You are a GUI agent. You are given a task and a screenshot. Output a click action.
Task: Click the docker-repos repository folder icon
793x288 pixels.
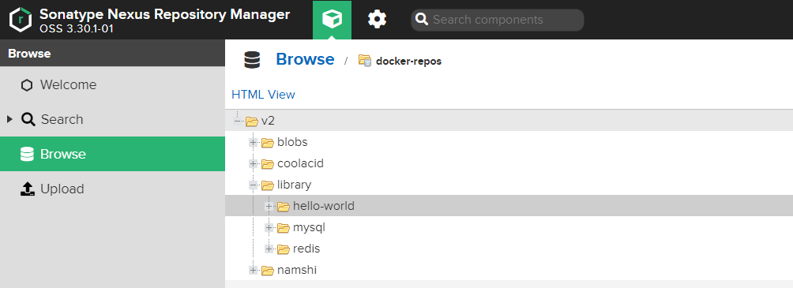point(365,61)
